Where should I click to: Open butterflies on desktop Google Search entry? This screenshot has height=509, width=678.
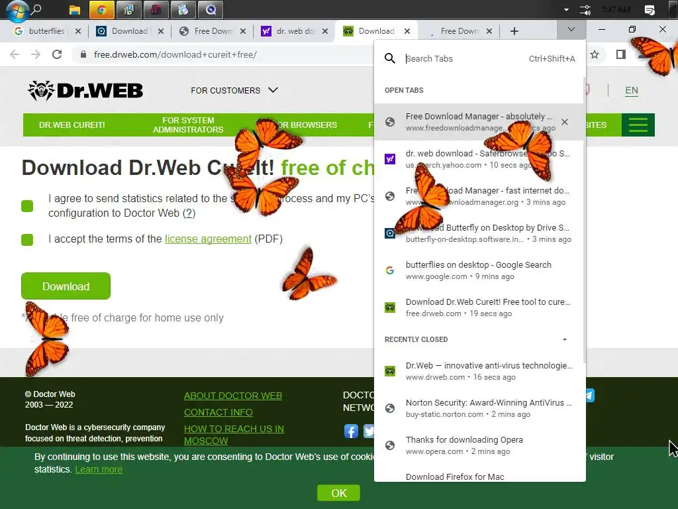478,270
